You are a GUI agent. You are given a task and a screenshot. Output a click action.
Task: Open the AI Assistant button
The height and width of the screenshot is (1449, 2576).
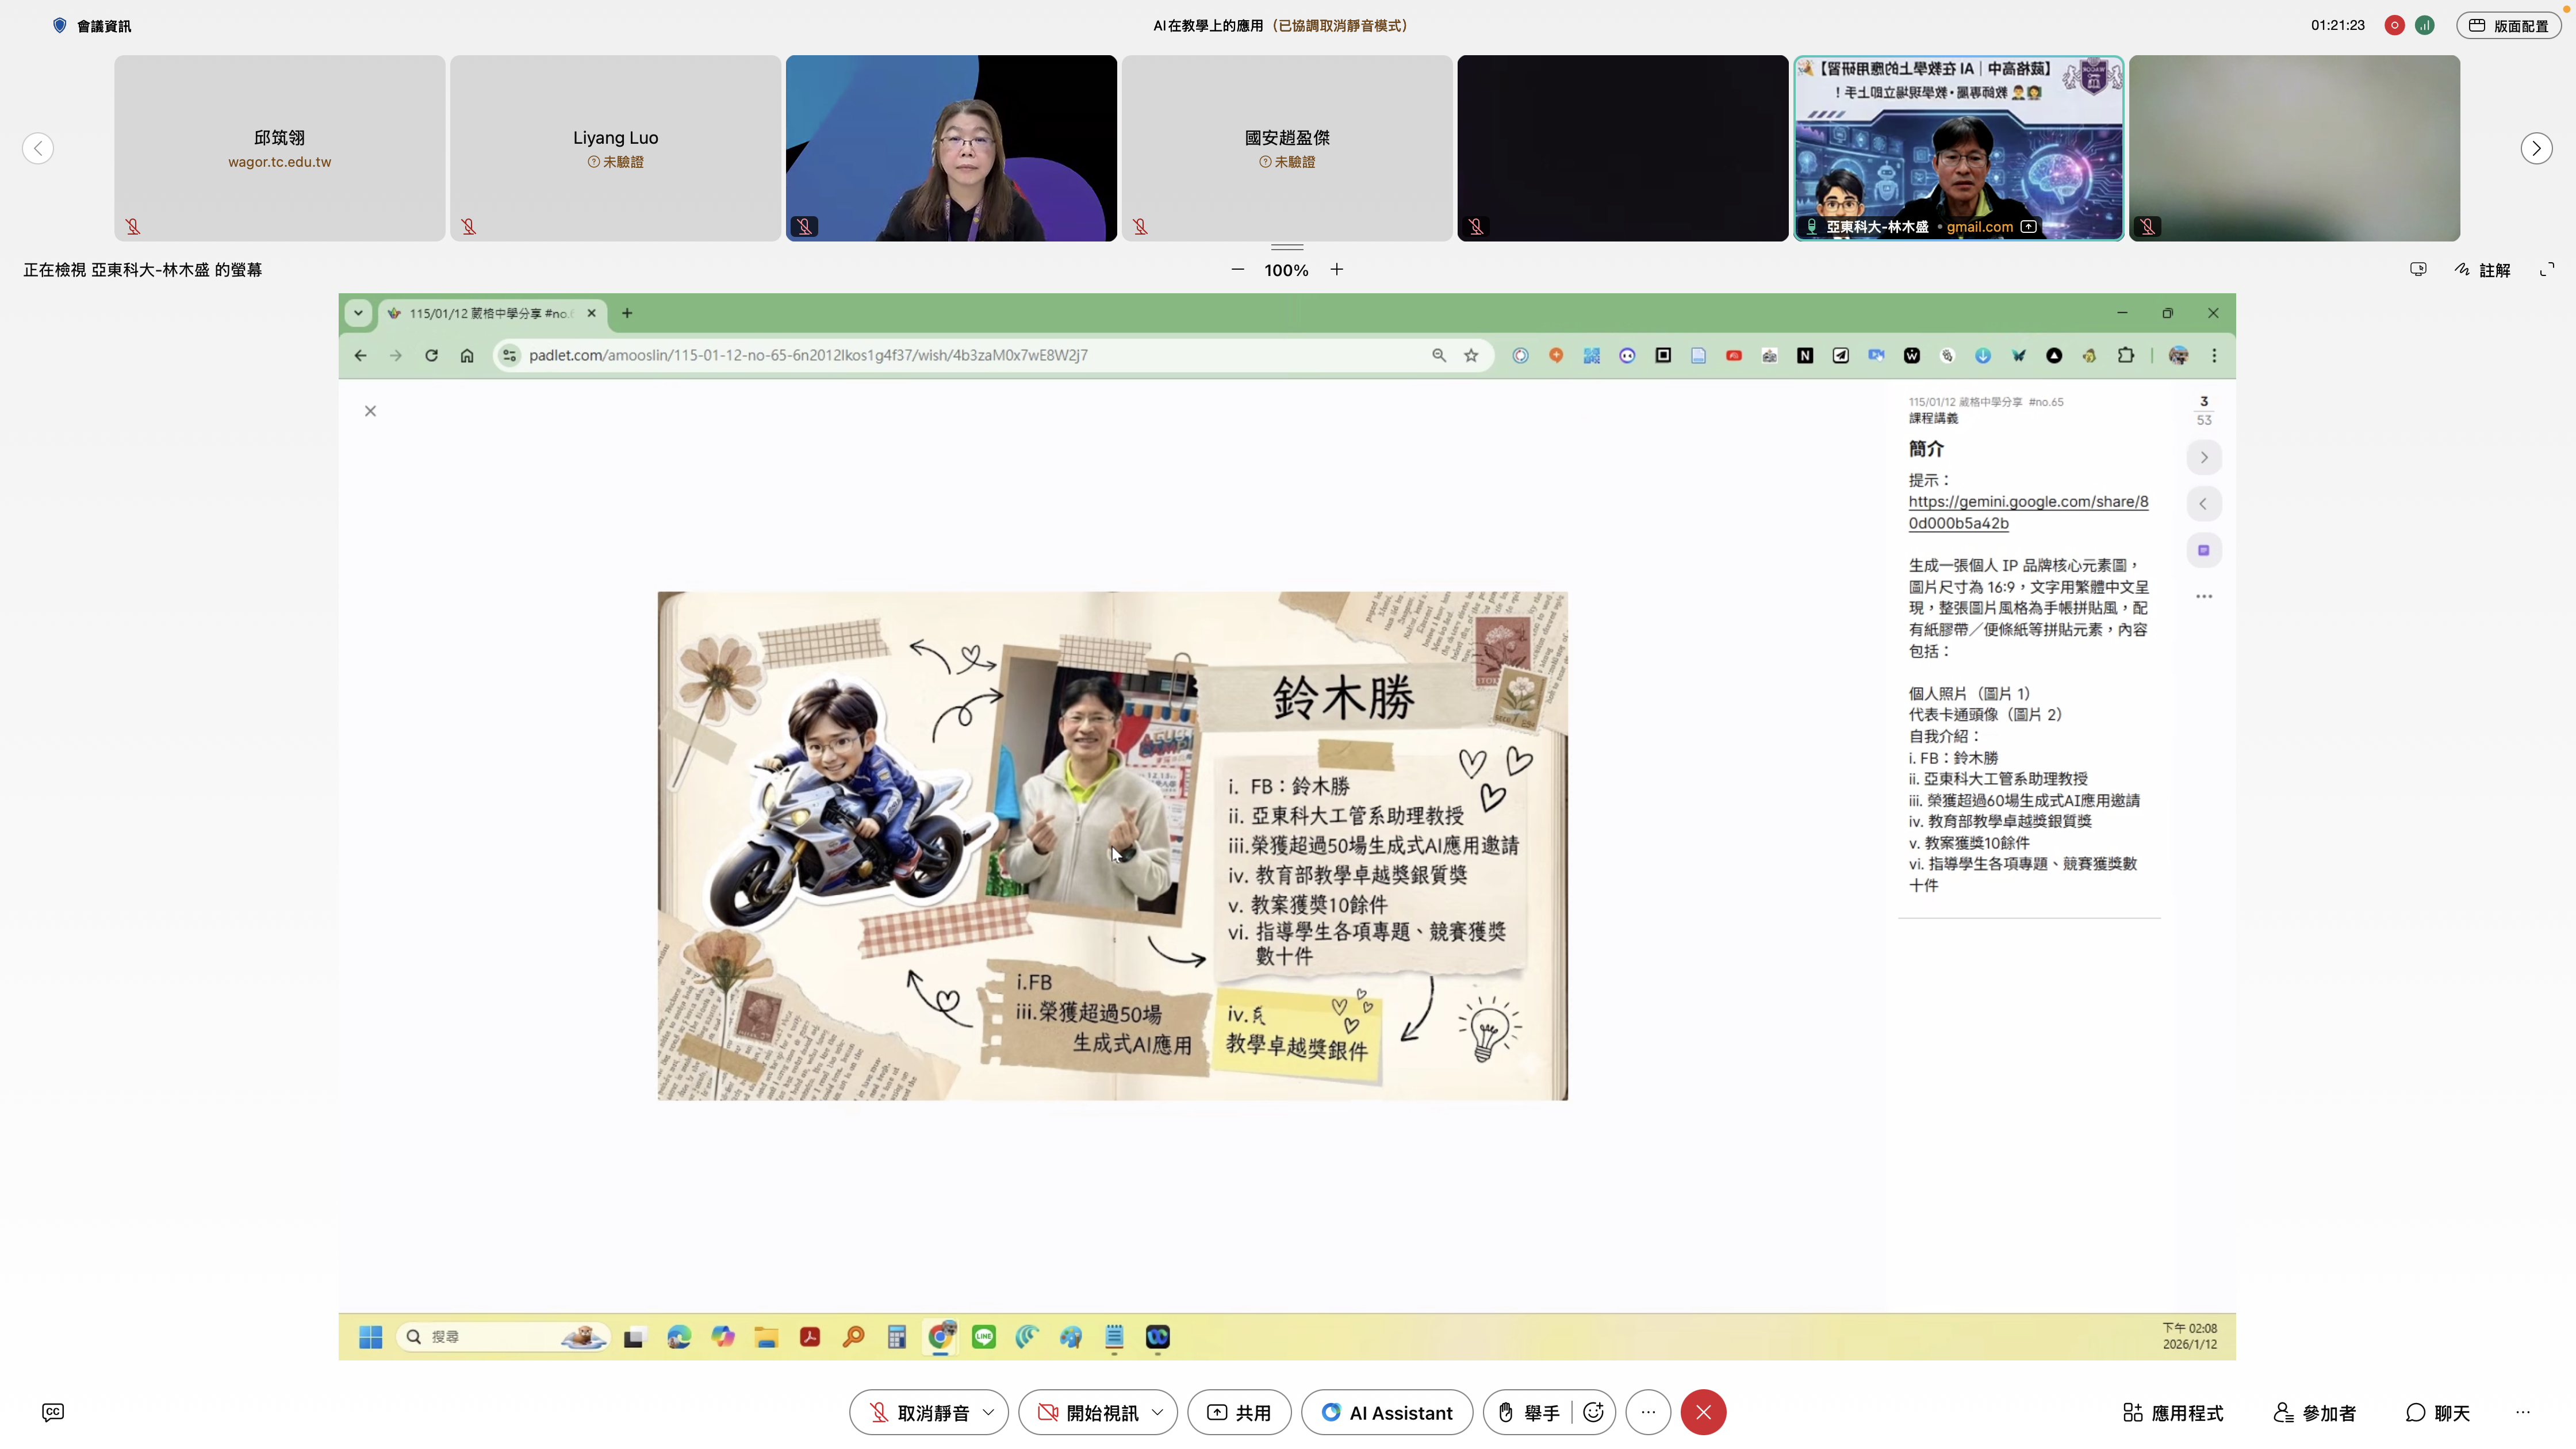click(x=1386, y=1412)
